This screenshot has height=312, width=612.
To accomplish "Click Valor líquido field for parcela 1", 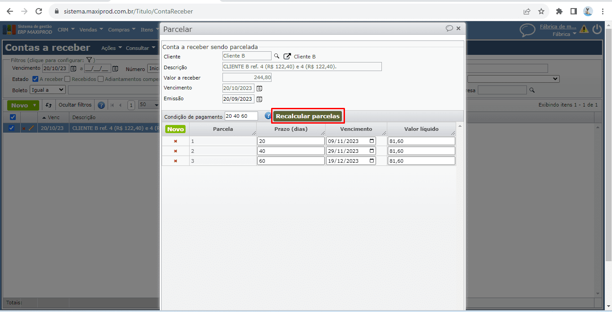I will 422,141.
